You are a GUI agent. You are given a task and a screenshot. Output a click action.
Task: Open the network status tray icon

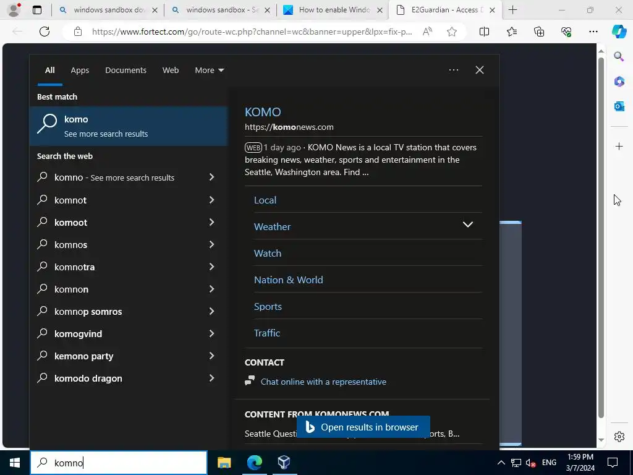coord(516,463)
